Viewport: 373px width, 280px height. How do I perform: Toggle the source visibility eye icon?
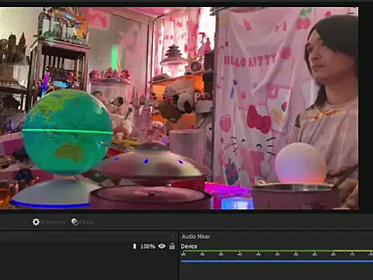(x=162, y=246)
